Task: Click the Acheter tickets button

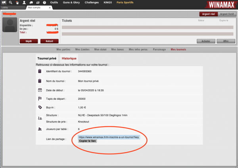Action: 206,41
